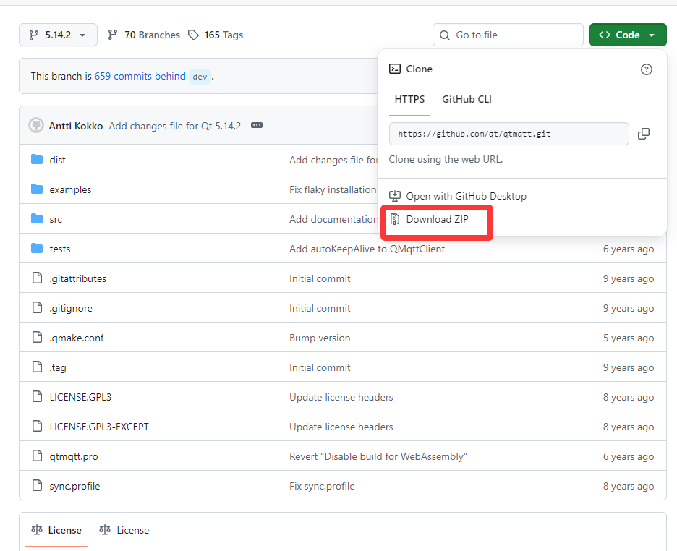Click the dev branch label
The width and height of the screenshot is (677, 551).
tap(200, 77)
